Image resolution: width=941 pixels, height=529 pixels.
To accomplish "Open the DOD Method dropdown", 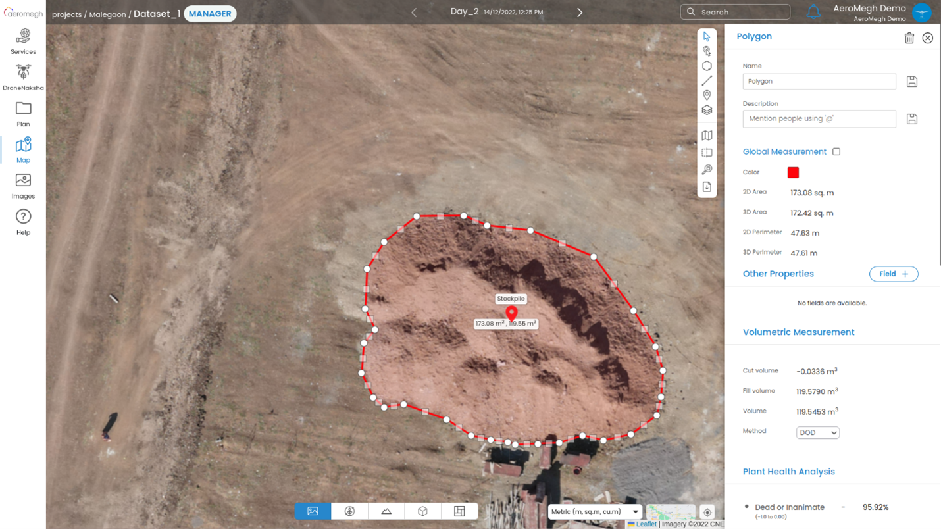I will (817, 433).
